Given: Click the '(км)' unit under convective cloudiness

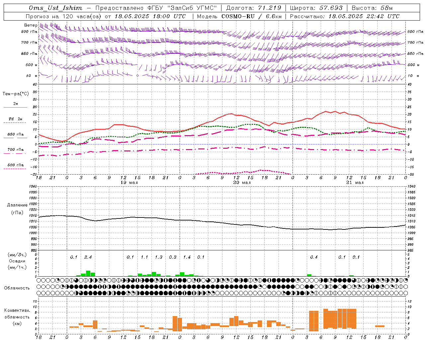Looking at the screenshot, I should coord(17,323).
